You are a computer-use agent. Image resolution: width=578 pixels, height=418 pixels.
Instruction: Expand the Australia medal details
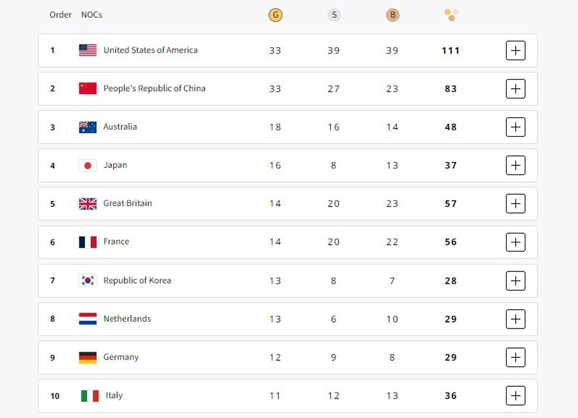(x=515, y=127)
